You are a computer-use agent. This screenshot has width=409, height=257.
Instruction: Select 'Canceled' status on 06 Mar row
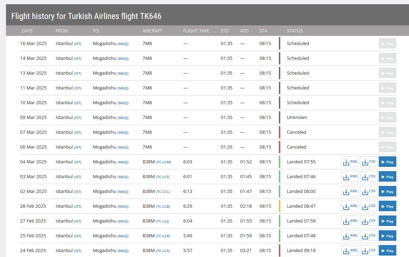296,147
